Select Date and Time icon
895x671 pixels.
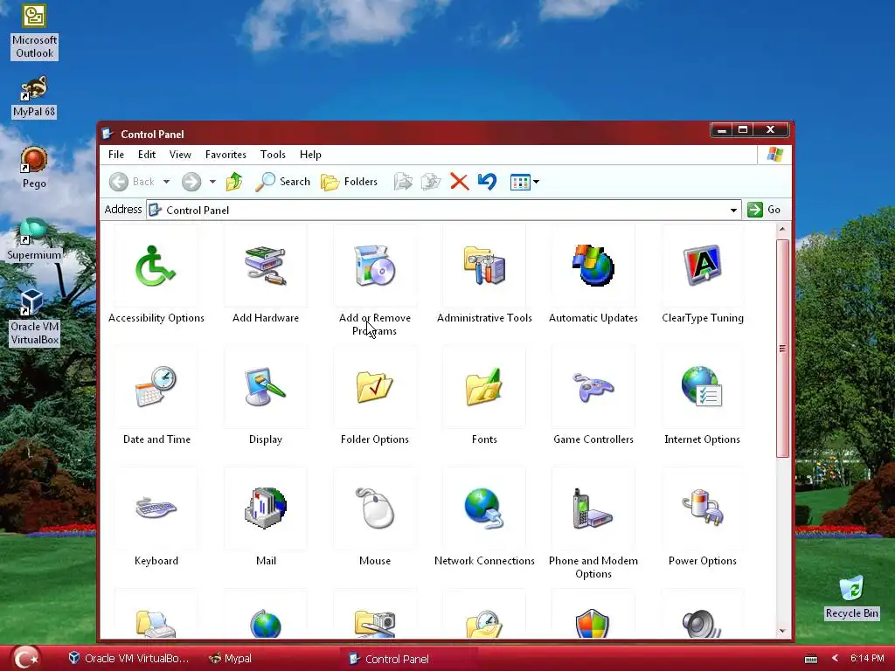click(x=156, y=387)
